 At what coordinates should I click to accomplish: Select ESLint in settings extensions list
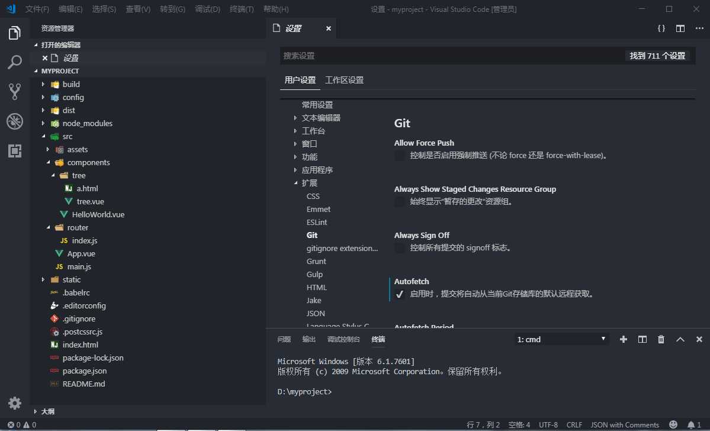coord(317,222)
